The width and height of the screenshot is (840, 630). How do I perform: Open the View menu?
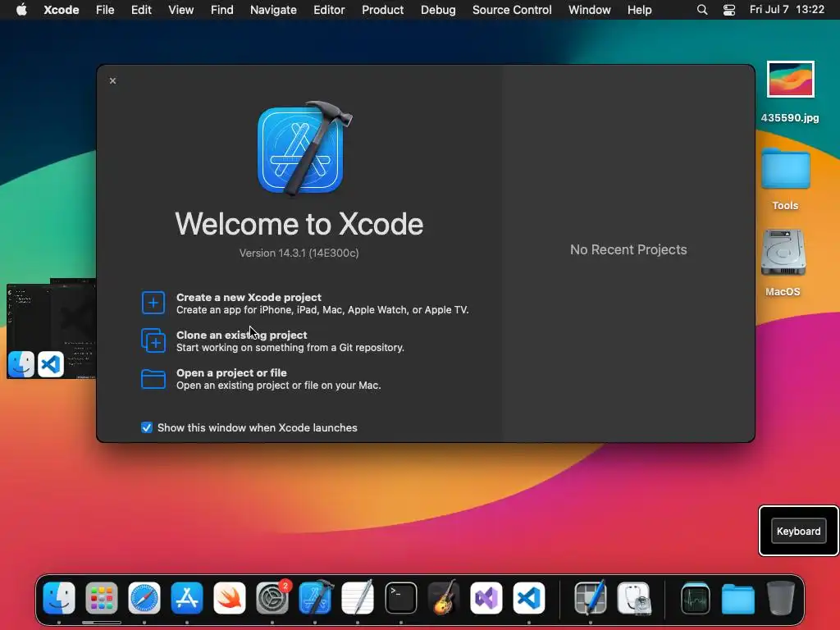point(181,10)
